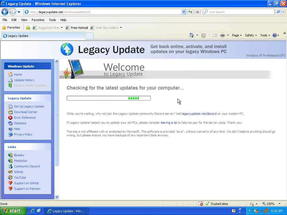287x215 pixels.
Task: Open the legacyupdate.net/discord link
Action: tap(199, 114)
